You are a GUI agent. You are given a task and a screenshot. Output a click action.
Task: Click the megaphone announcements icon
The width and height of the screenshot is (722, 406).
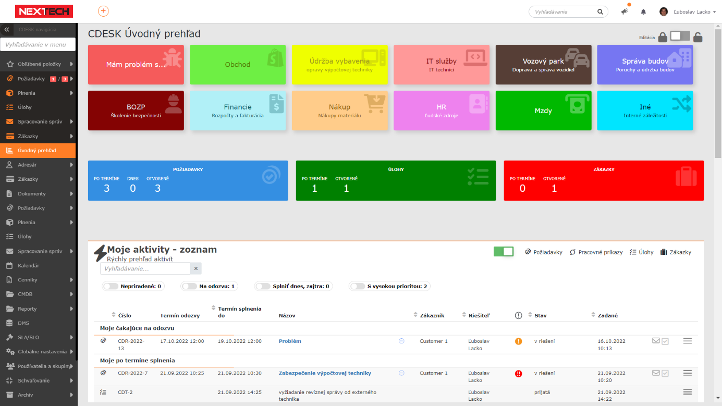tap(625, 11)
